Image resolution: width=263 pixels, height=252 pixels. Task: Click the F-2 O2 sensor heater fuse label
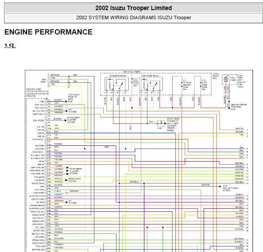(x=187, y=85)
